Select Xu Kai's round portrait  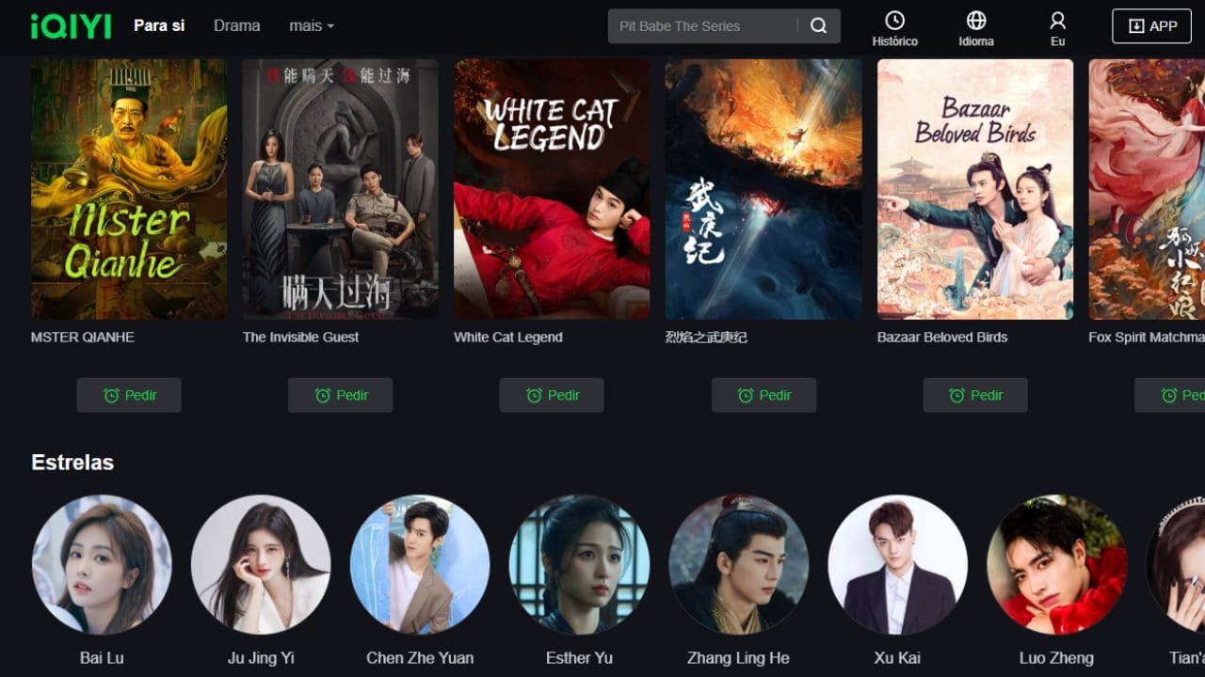point(897,564)
